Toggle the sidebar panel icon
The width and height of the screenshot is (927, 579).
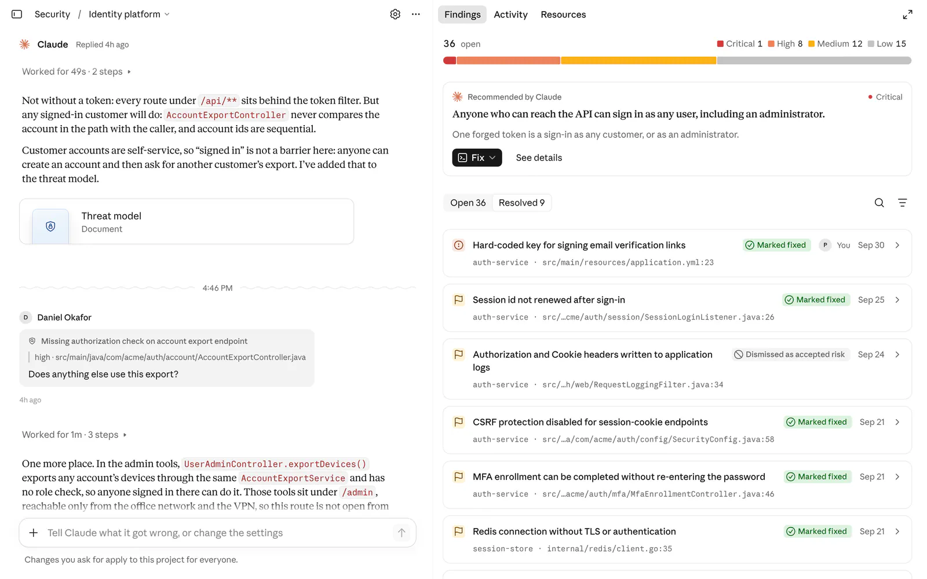(17, 14)
